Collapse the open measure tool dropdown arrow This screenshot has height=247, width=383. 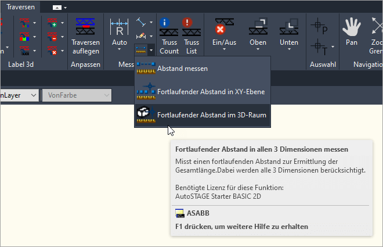click(x=151, y=50)
